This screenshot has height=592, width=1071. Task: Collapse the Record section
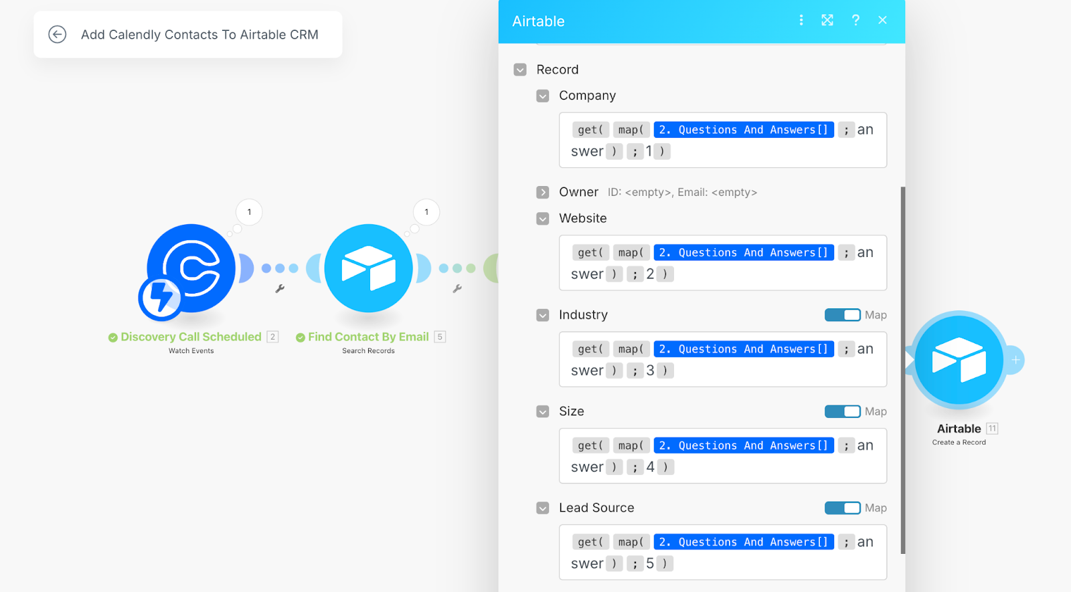point(520,70)
